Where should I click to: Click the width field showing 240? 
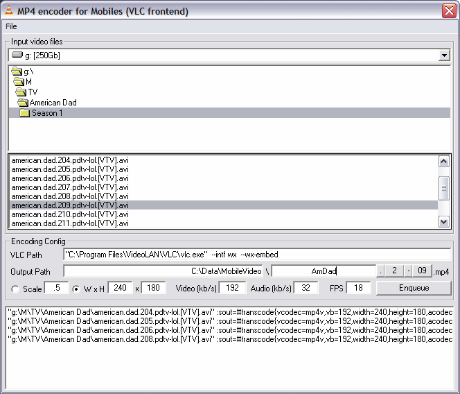tap(120, 288)
